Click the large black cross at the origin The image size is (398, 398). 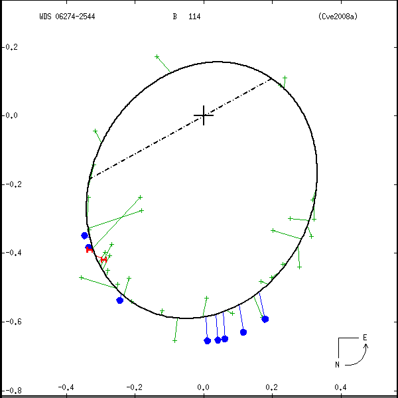click(x=204, y=115)
